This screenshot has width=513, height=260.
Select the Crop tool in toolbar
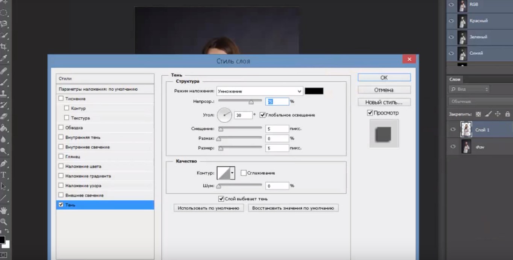(4, 46)
